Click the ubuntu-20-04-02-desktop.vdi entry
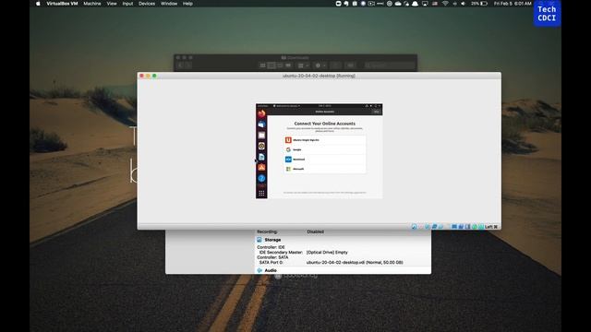The image size is (591, 332). click(355, 262)
